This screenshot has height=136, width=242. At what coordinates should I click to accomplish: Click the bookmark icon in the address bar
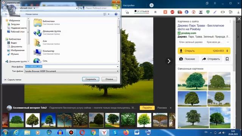155,12
